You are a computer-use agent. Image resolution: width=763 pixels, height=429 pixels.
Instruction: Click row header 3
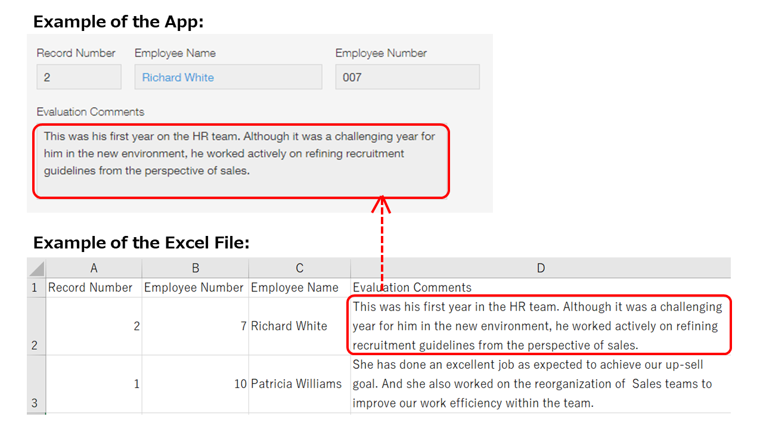[35, 384]
